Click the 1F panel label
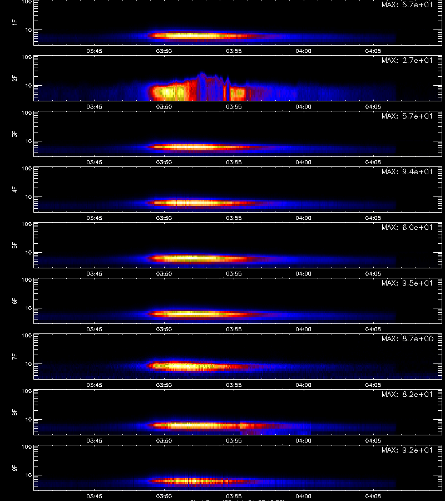 (x=14, y=22)
